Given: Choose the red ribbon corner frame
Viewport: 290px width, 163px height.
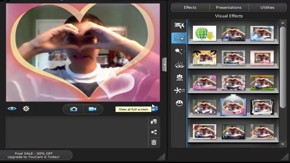Looking at the screenshot, I should [204, 132].
